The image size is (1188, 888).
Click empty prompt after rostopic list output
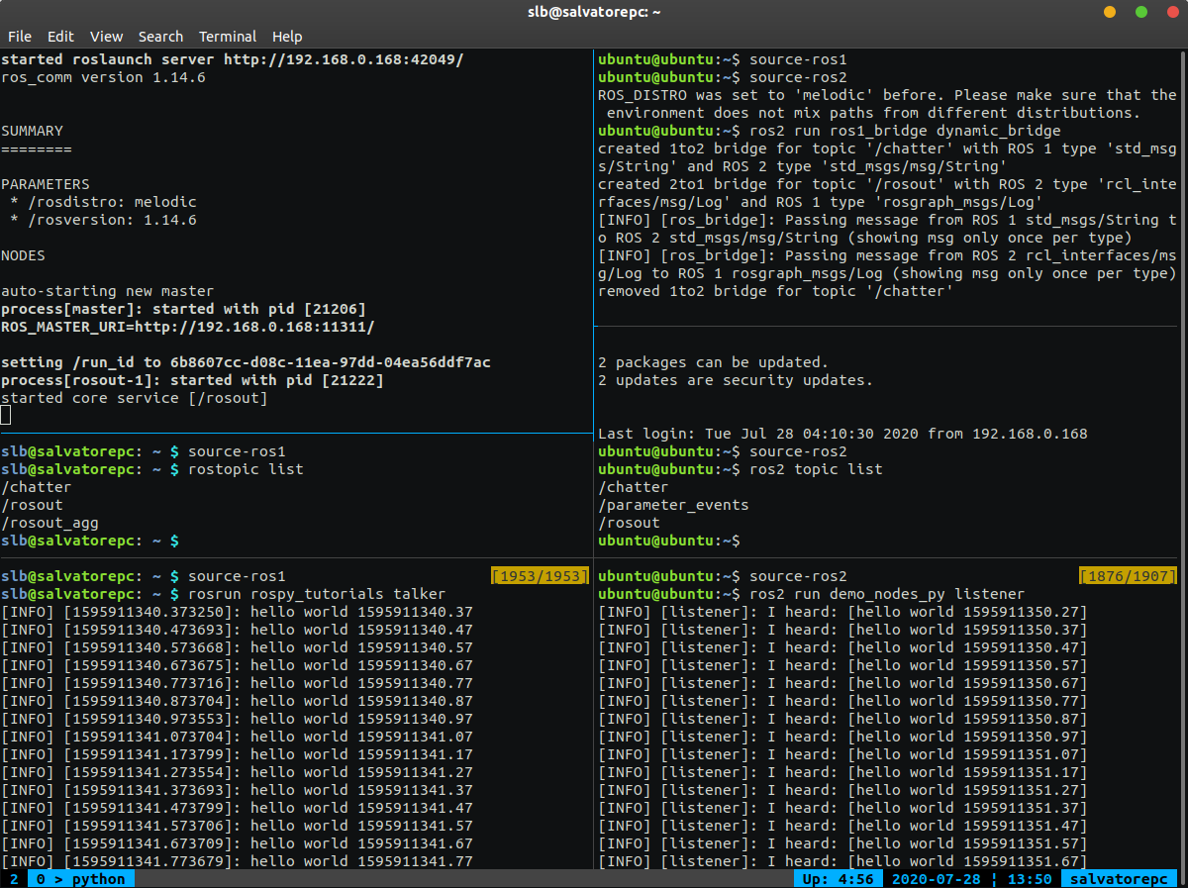click(90, 541)
